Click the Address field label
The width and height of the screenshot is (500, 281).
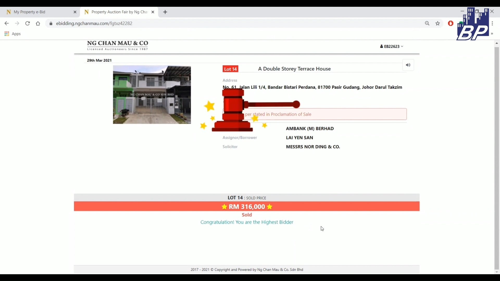point(230,80)
